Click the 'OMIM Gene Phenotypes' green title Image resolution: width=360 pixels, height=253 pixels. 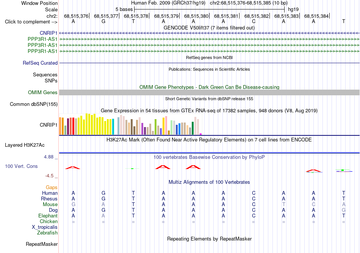(209, 87)
